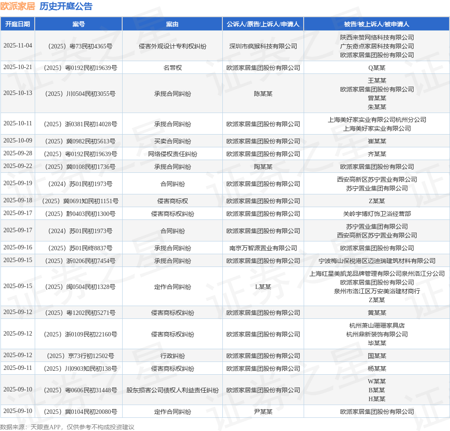
Task: Click defendant 崔某某
Action: [377, 141]
